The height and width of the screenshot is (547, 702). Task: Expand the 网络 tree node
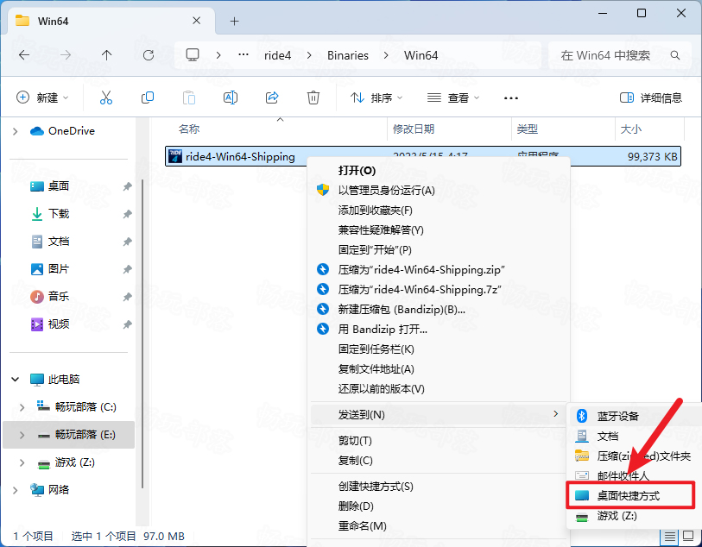click(x=16, y=490)
